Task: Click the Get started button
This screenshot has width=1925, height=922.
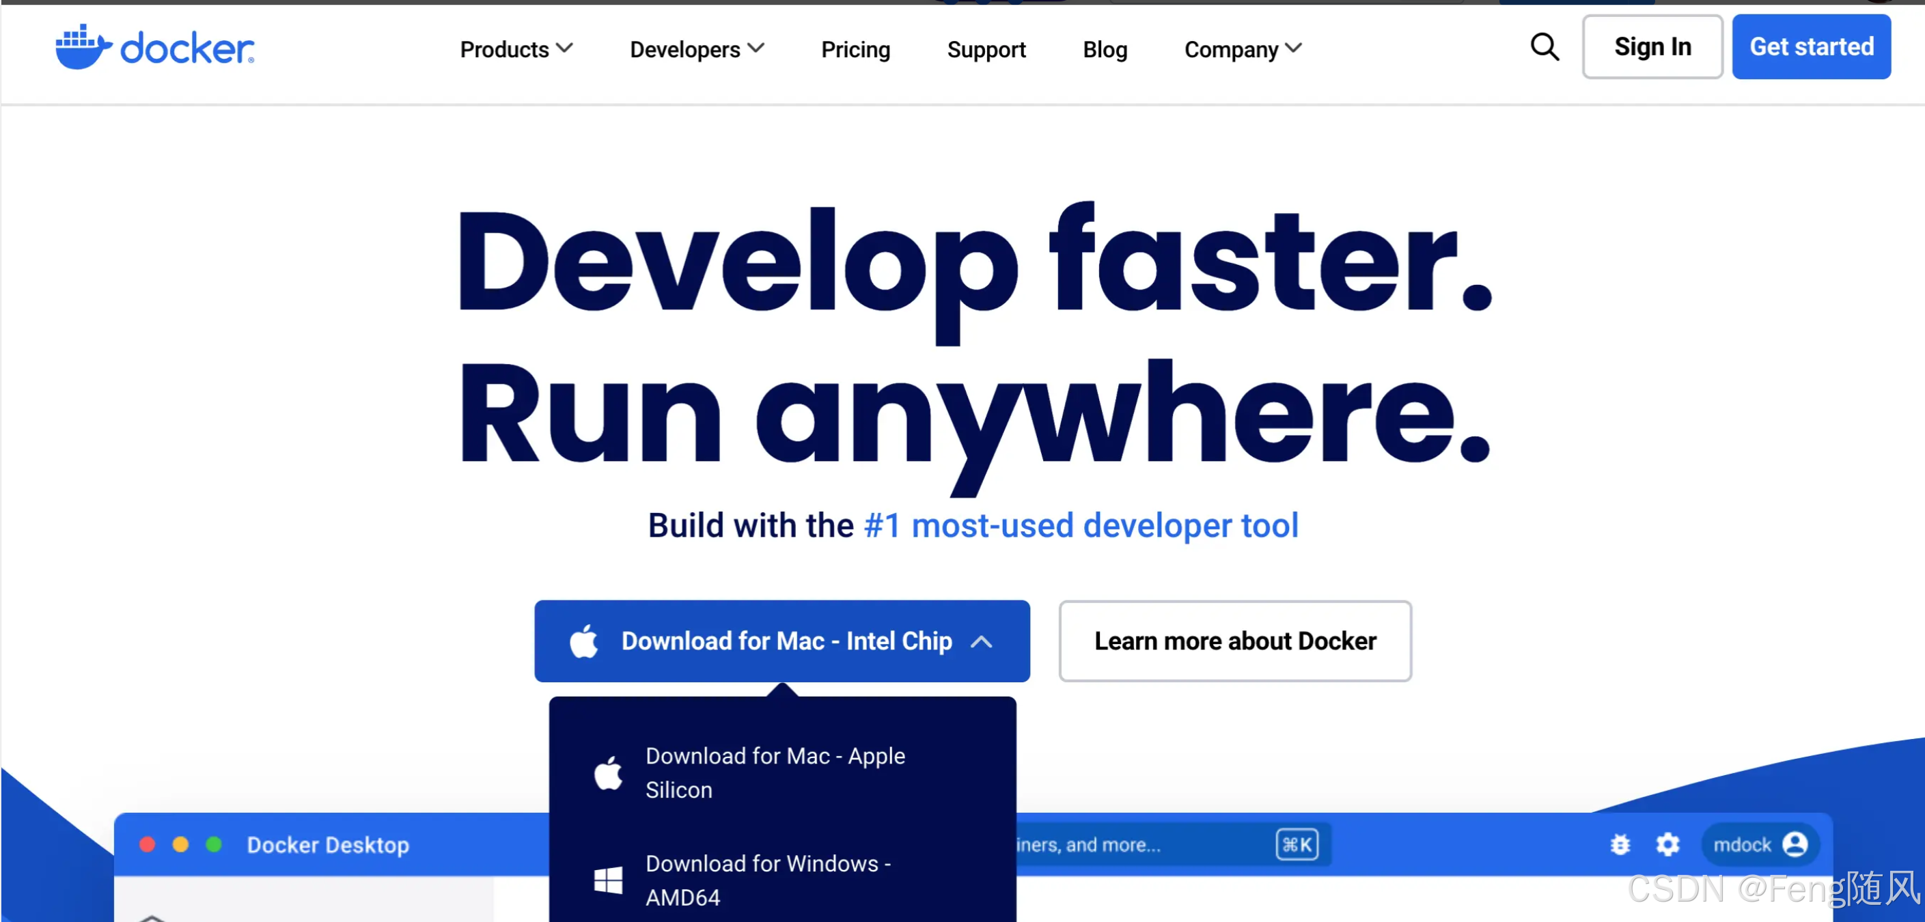Action: 1811,47
